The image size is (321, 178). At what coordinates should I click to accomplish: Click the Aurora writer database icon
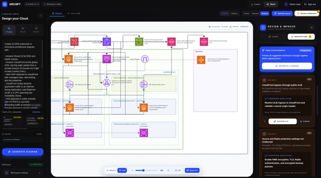[70, 133]
